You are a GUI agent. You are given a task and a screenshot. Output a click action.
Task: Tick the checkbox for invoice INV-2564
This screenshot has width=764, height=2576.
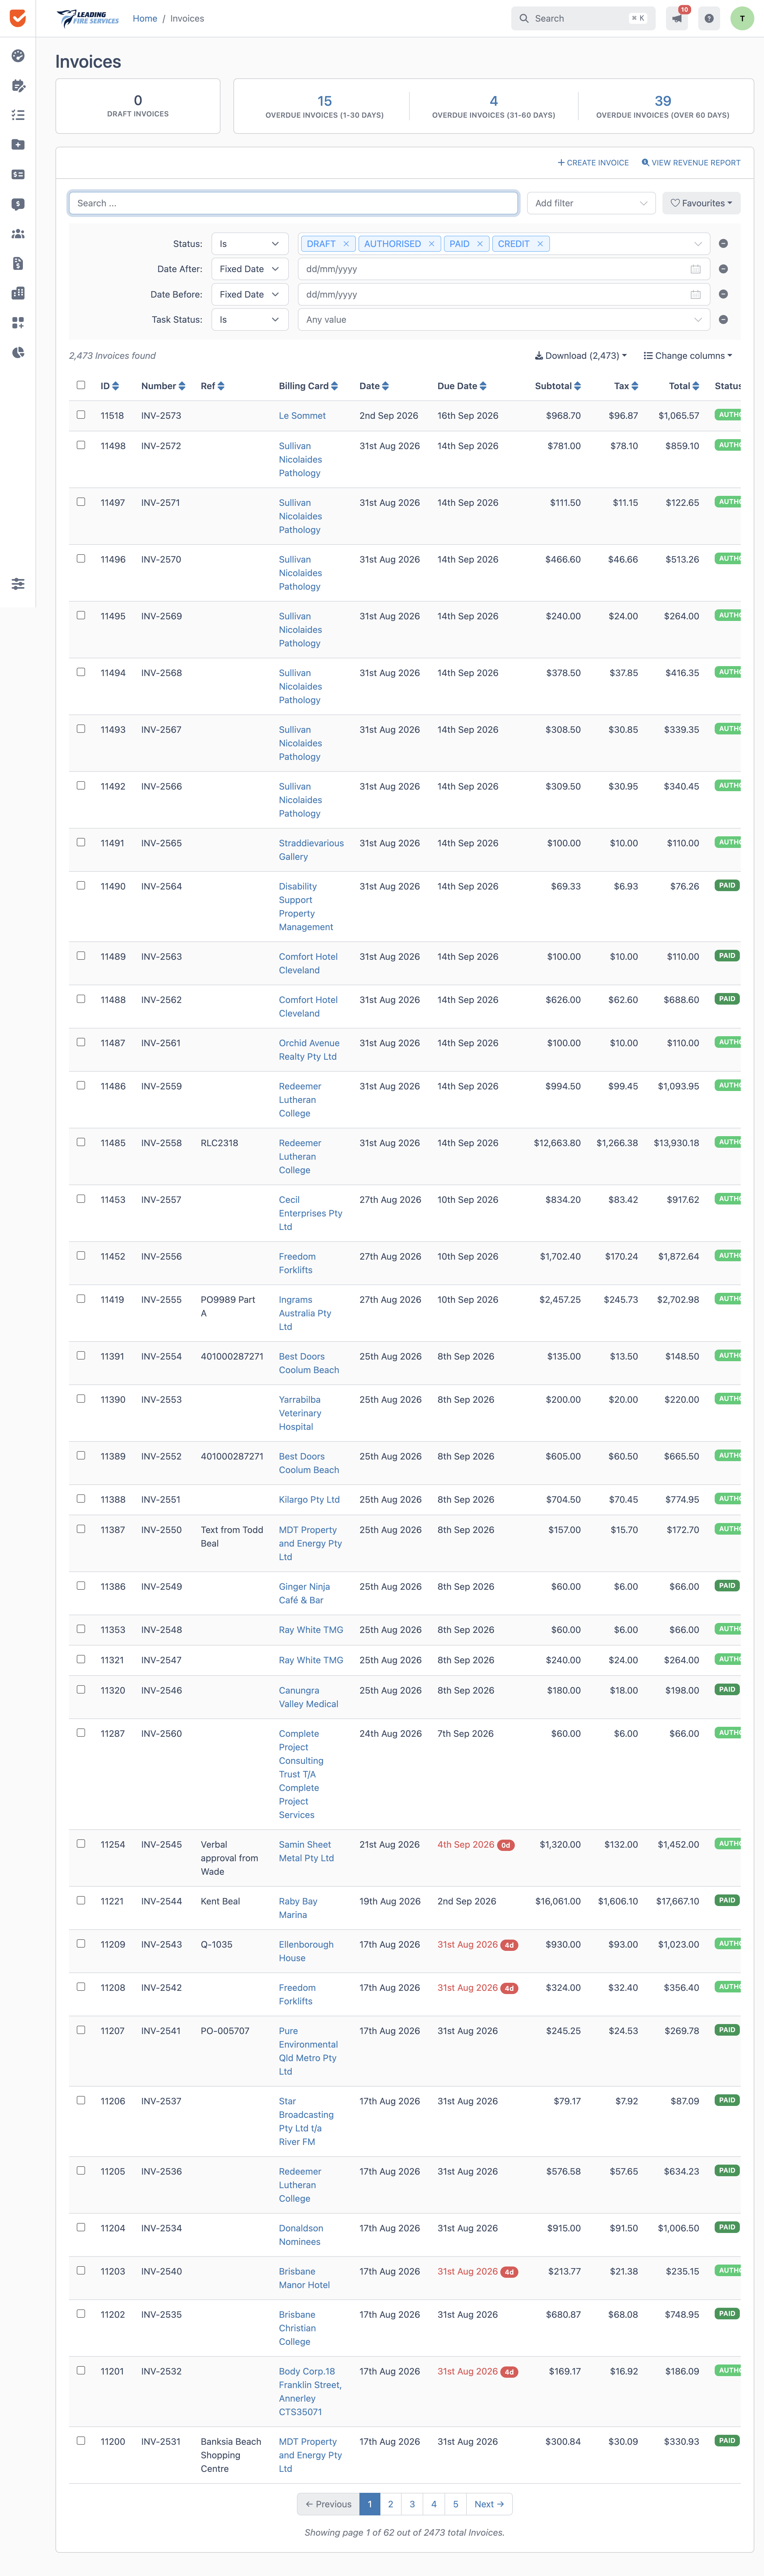[x=81, y=885]
